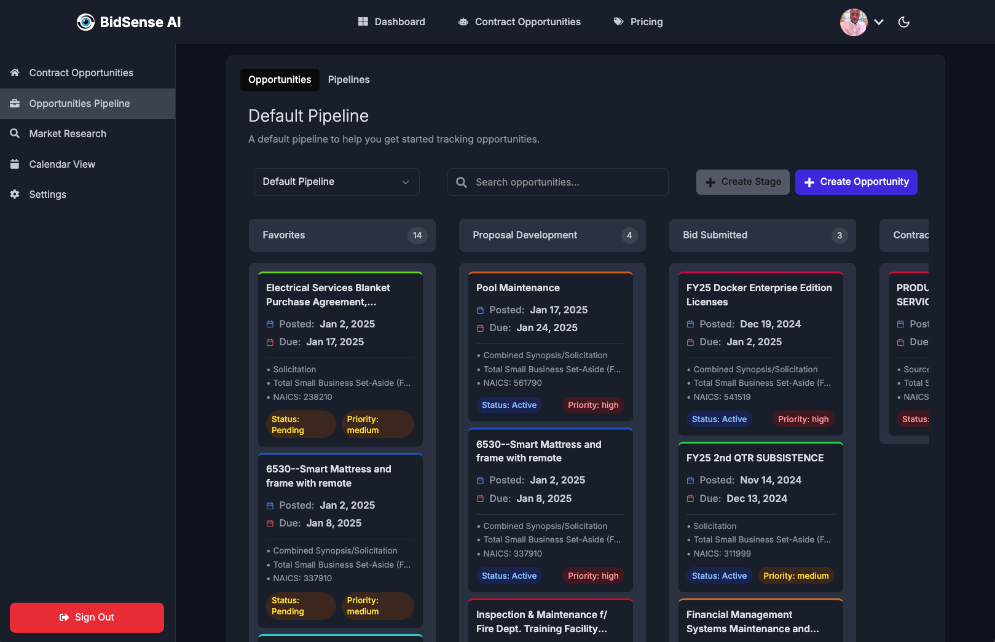
Task: Toggle dark mode with the moon icon
Action: click(x=904, y=22)
